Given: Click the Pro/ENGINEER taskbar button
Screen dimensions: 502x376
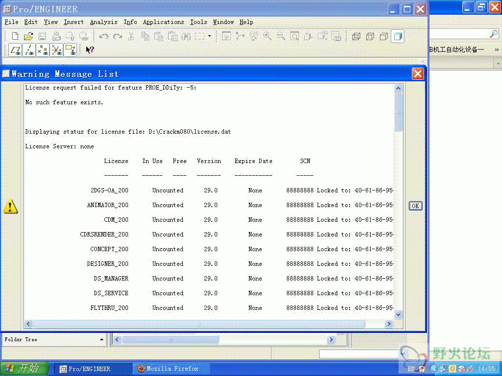Looking at the screenshot, I should pyautogui.click(x=93, y=369).
